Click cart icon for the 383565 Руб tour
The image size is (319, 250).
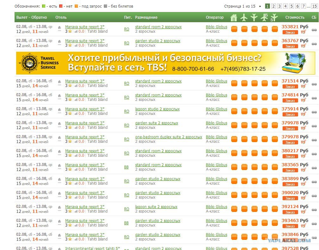pyautogui.click(x=303, y=170)
